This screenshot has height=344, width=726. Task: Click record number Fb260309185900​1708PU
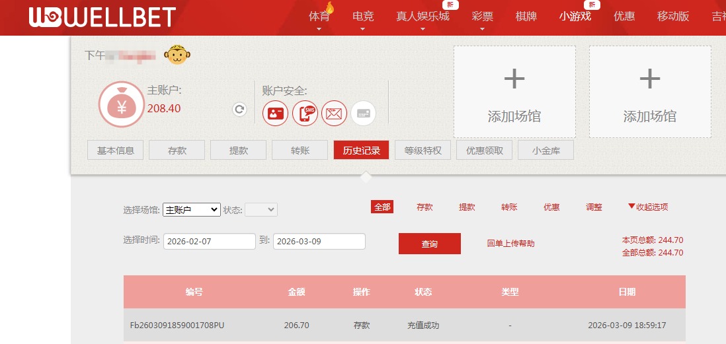[x=177, y=326]
